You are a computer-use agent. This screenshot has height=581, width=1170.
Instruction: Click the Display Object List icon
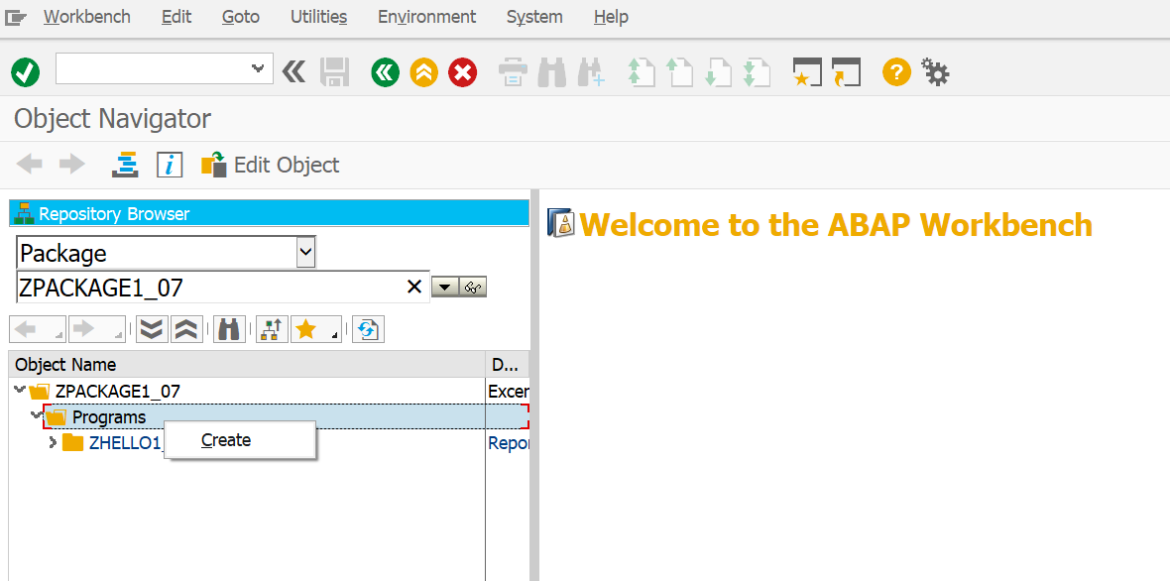tap(125, 164)
